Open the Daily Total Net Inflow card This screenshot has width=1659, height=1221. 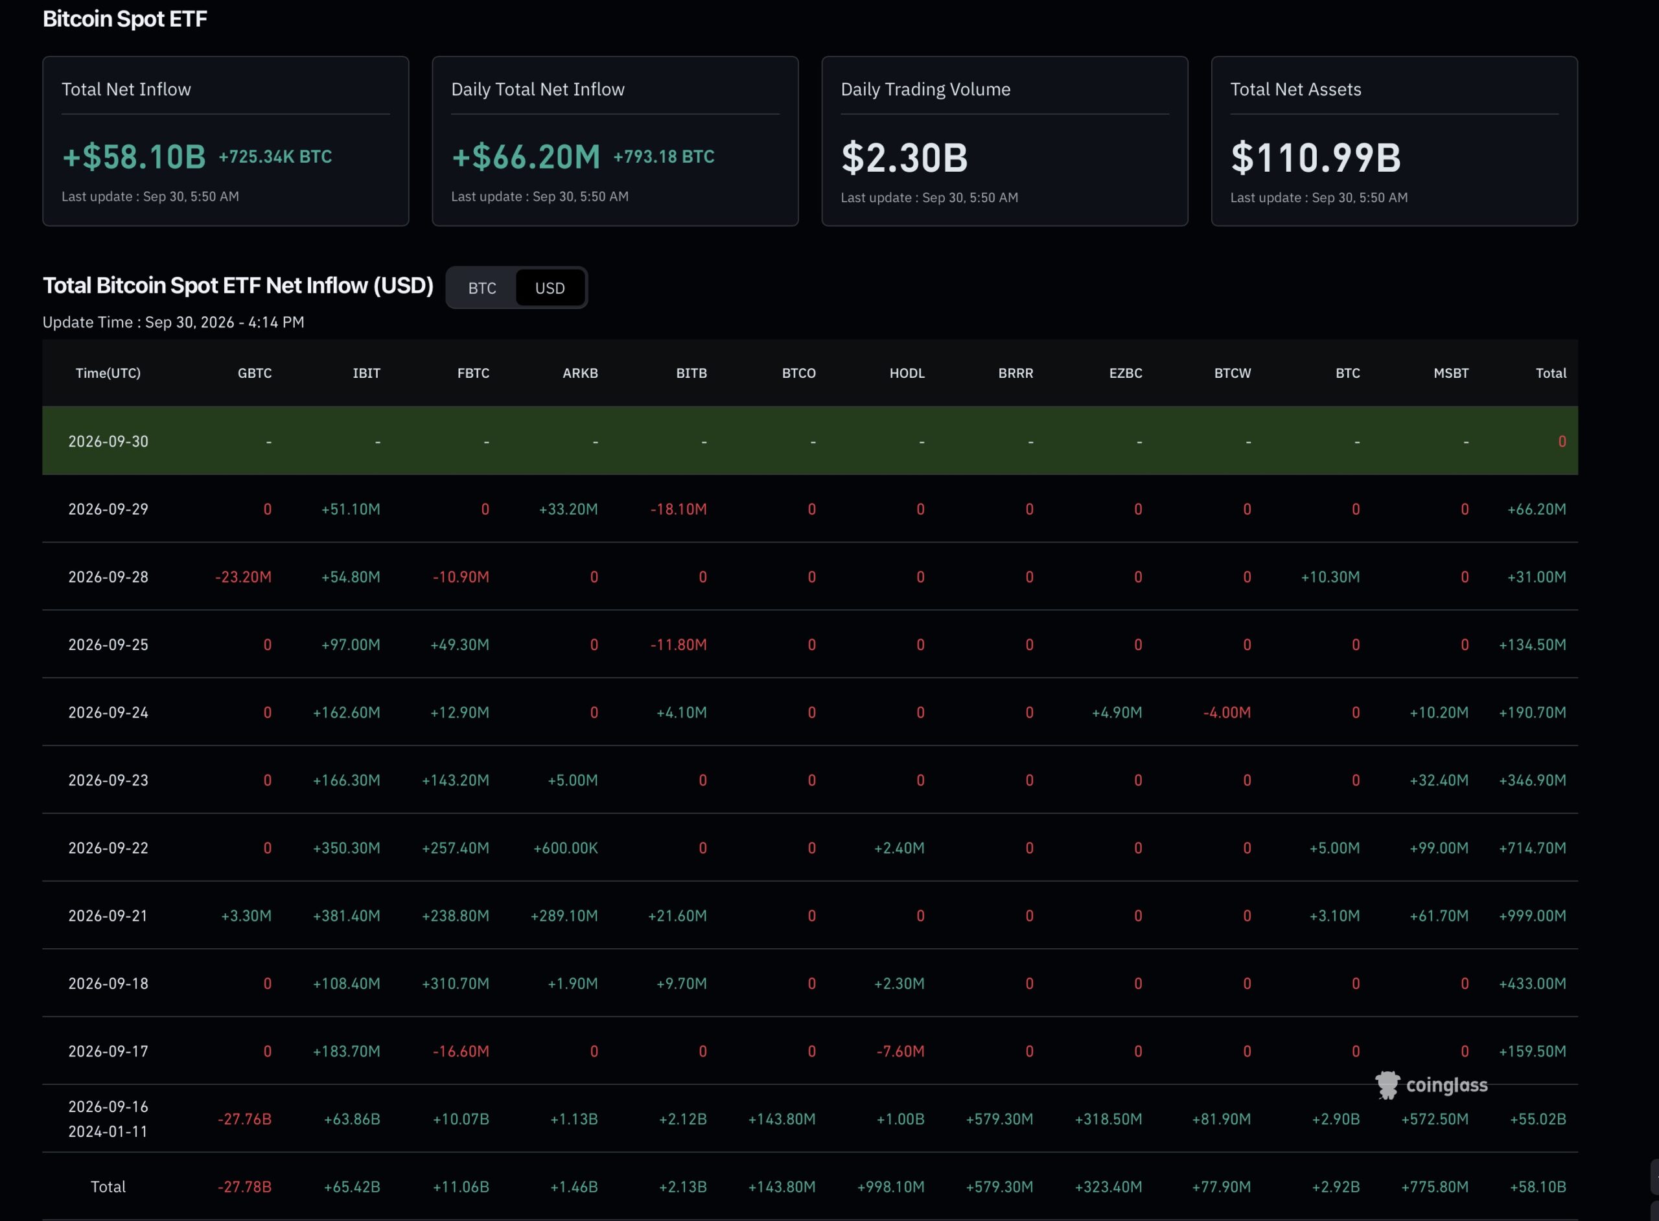tap(615, 141)
